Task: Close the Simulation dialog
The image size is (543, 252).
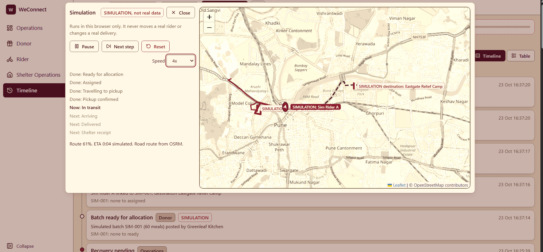Action: pos(181,13)
